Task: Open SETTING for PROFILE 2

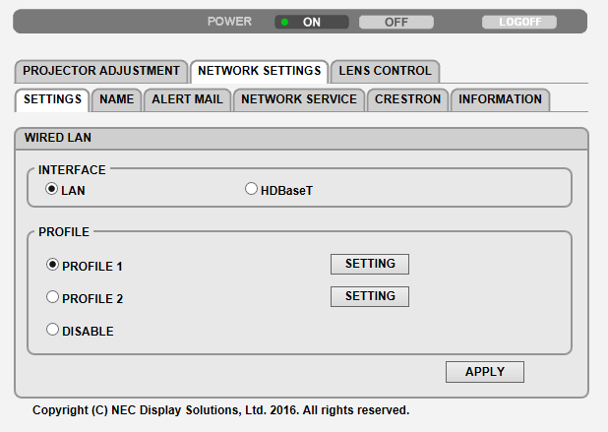Action: click(370, 296)
